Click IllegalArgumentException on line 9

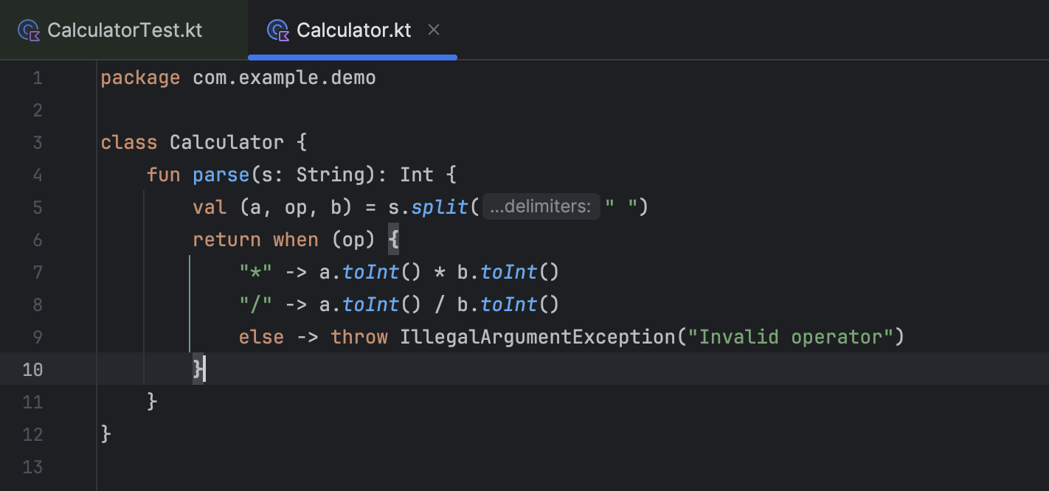538,337
